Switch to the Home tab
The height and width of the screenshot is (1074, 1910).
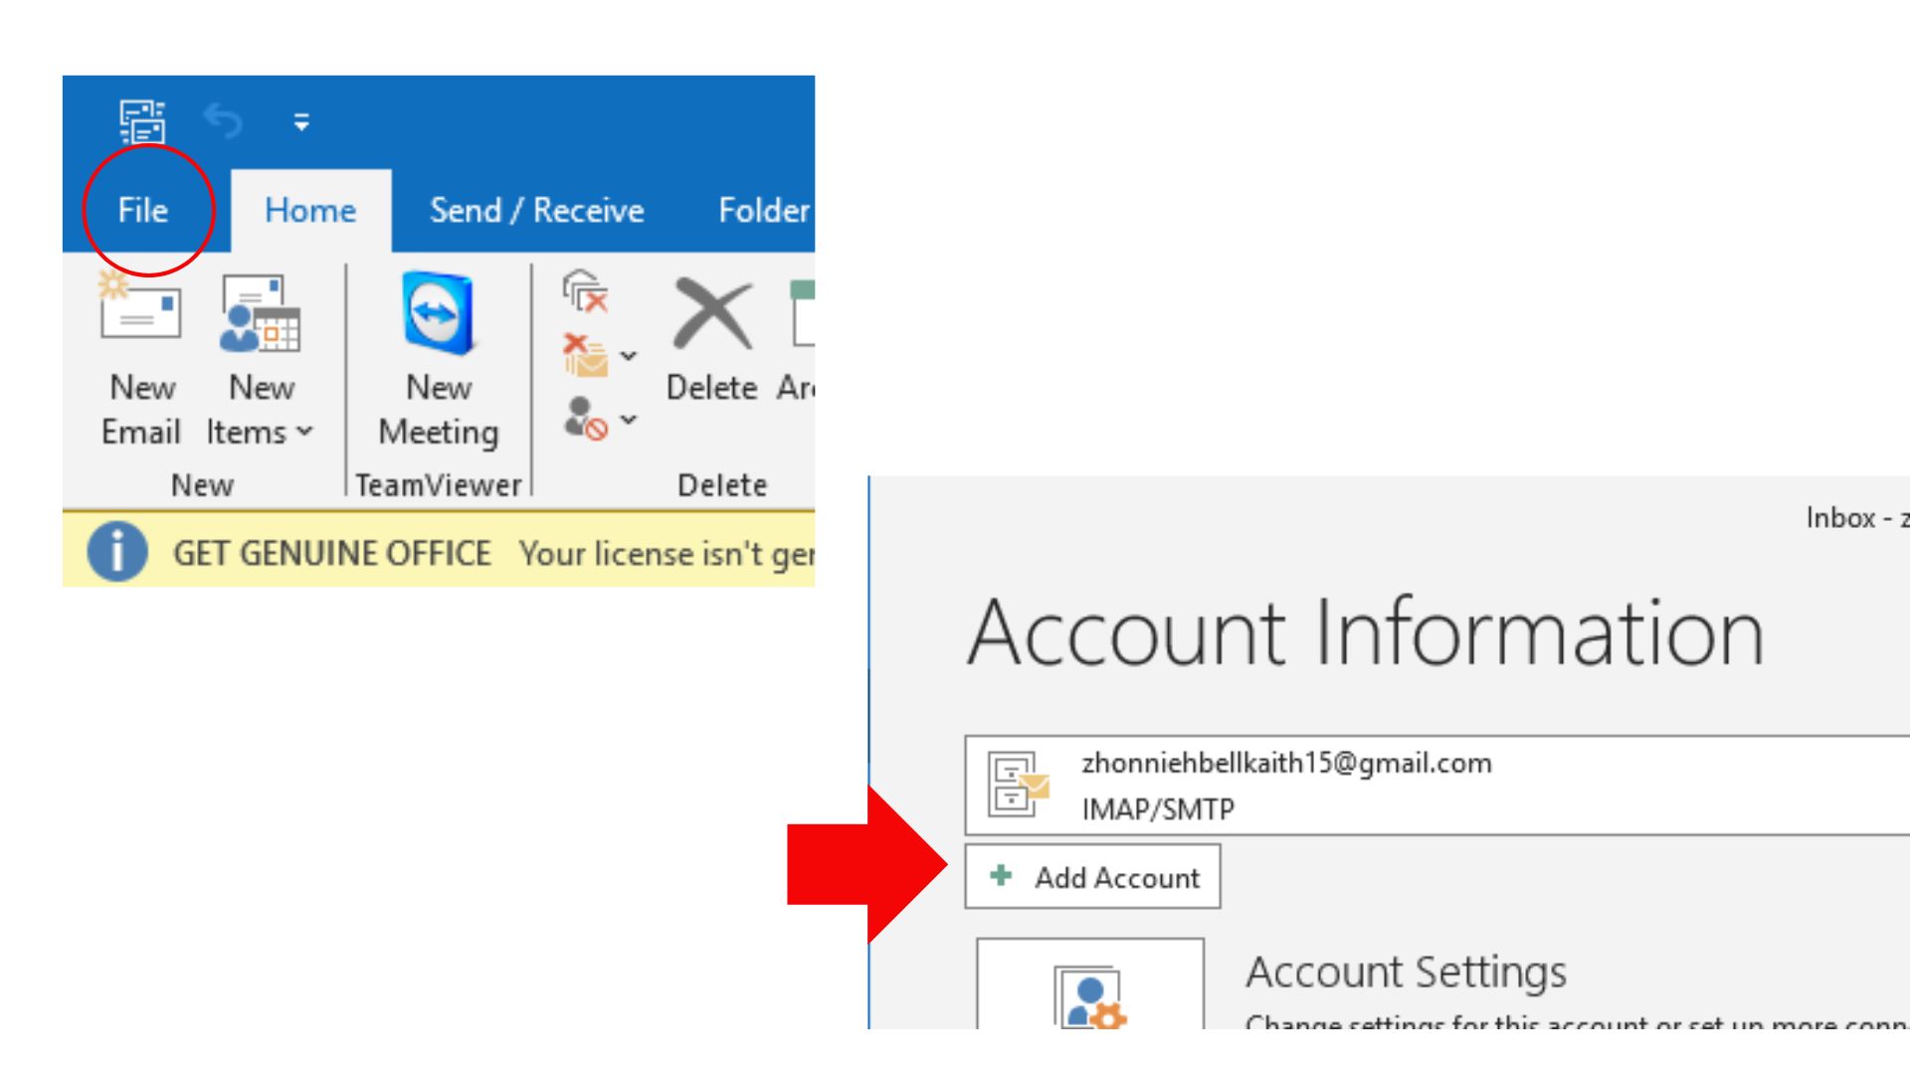[x=310, y=210]
